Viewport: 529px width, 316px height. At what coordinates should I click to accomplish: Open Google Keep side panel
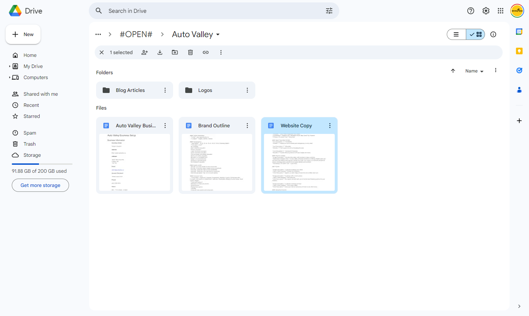(519, 51)
